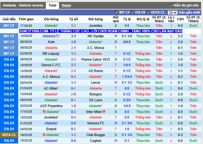Click the Giải đấu column header
Image resolution: width=203 pixels, height=144 pixels.
pyautogui.click(x=9, y=19)
